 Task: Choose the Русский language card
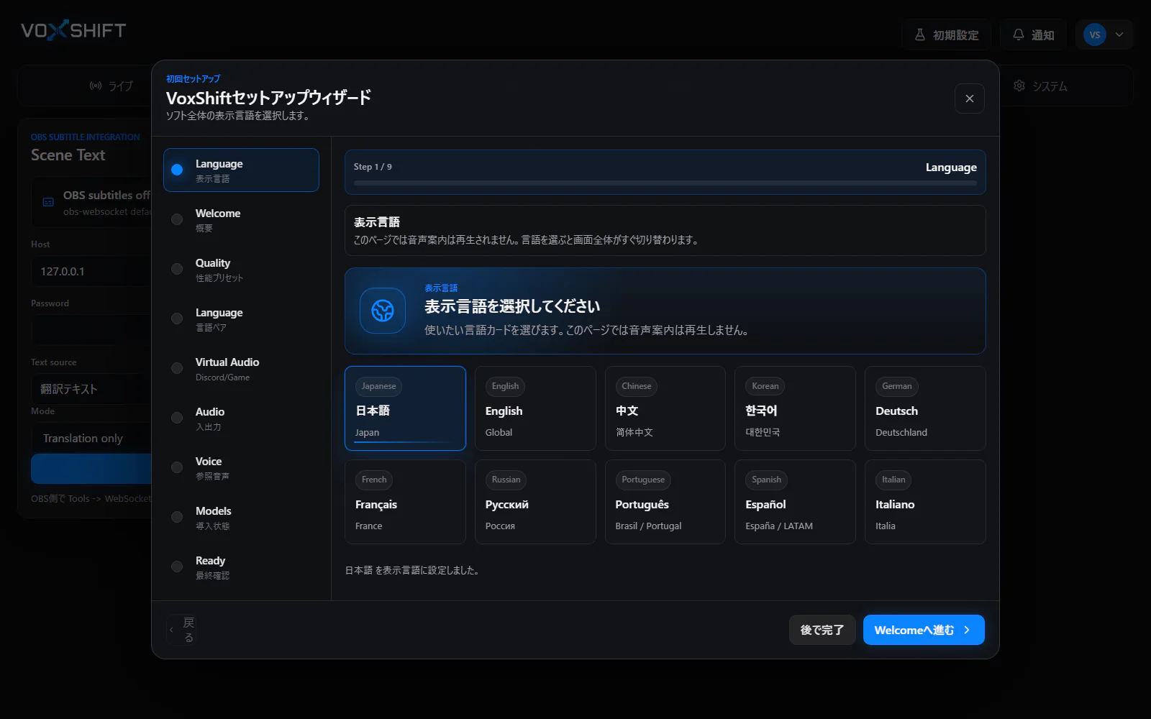pos(535,502)
